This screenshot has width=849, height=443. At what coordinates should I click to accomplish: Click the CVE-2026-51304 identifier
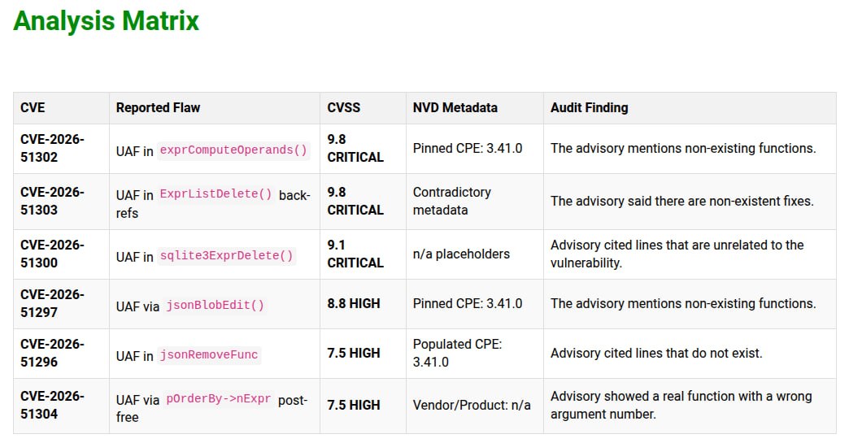[53, 405]
